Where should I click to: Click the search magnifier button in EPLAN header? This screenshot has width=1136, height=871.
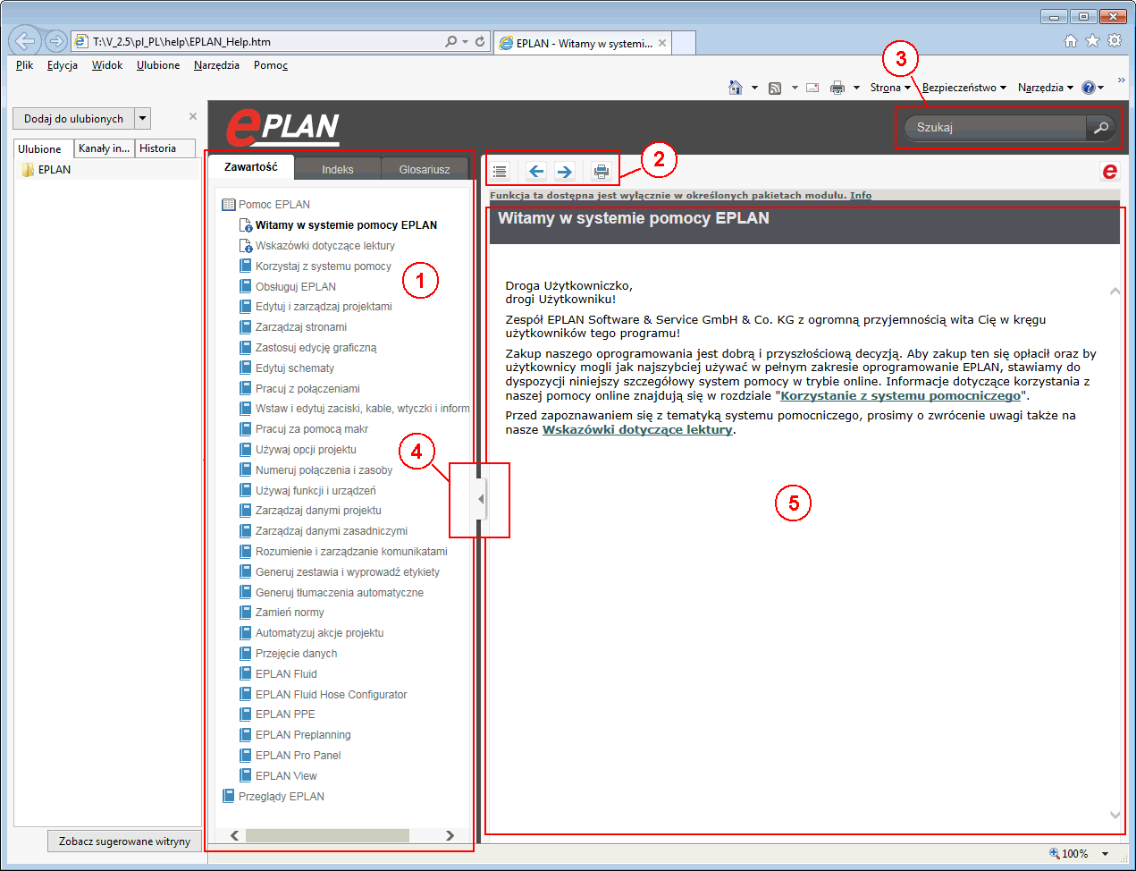click(1101, 128)
